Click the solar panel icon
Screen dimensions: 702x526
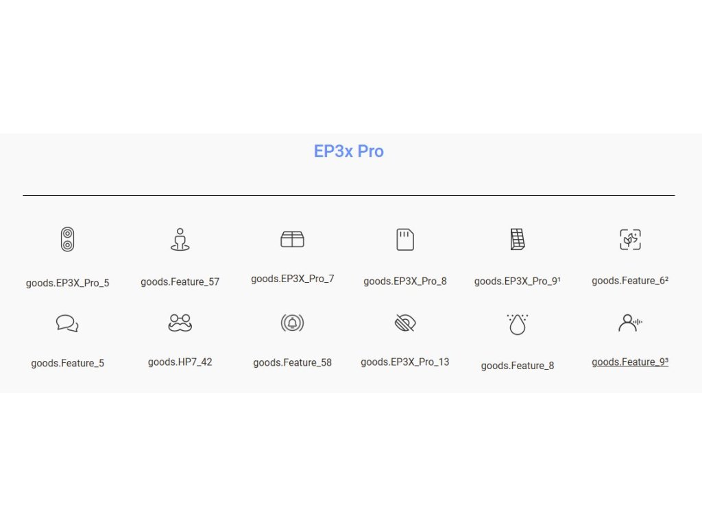click(x=518, y=239)
